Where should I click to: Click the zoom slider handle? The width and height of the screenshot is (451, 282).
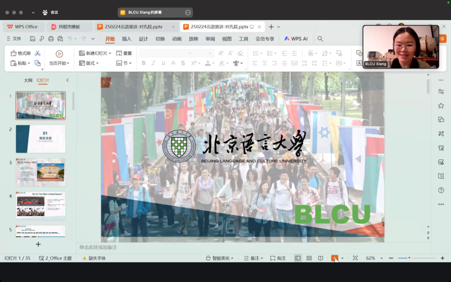(x=409, y=258)
